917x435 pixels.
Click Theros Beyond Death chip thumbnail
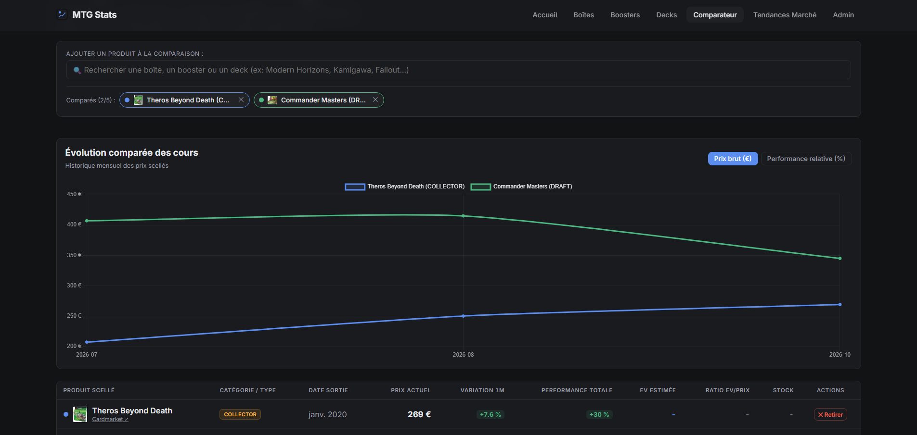click(138, 100)
